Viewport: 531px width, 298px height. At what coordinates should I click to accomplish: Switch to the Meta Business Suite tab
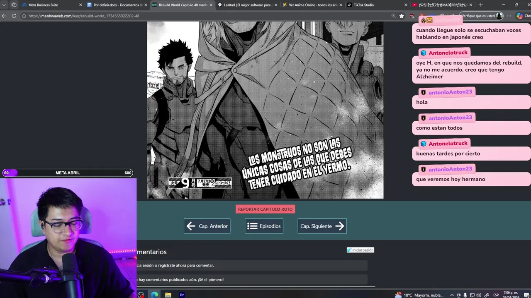51,5
